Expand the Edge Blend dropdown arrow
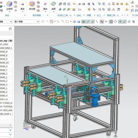 click(x=9, y=12)
